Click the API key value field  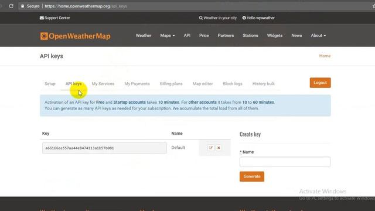pyautogui.click(x=104, y=148)
